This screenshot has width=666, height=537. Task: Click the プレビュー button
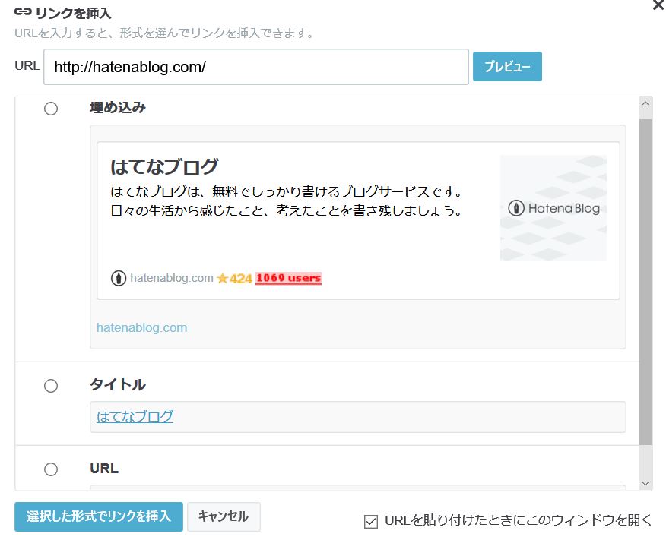(507, 66)
